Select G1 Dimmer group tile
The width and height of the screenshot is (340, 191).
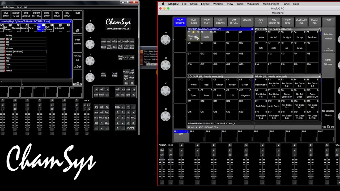(x=193, y=36)
